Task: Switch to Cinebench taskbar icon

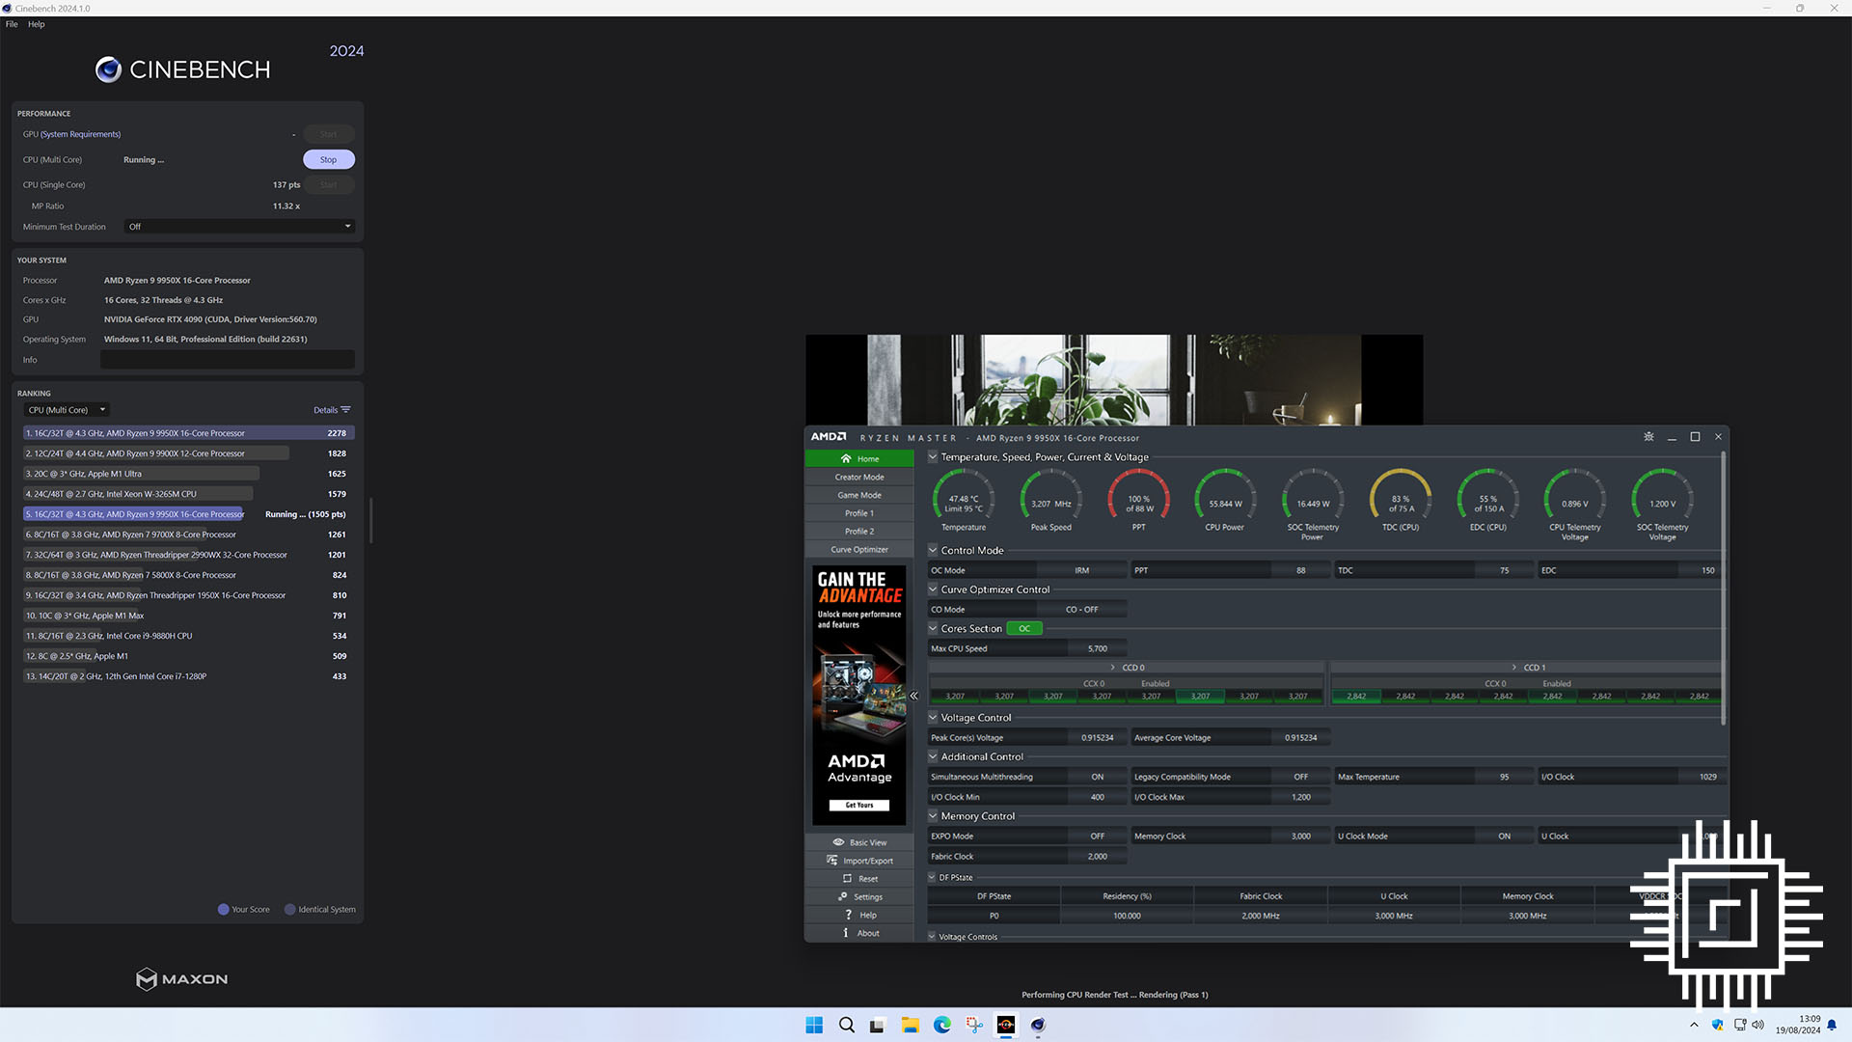Action: tap(1038, 1025)
